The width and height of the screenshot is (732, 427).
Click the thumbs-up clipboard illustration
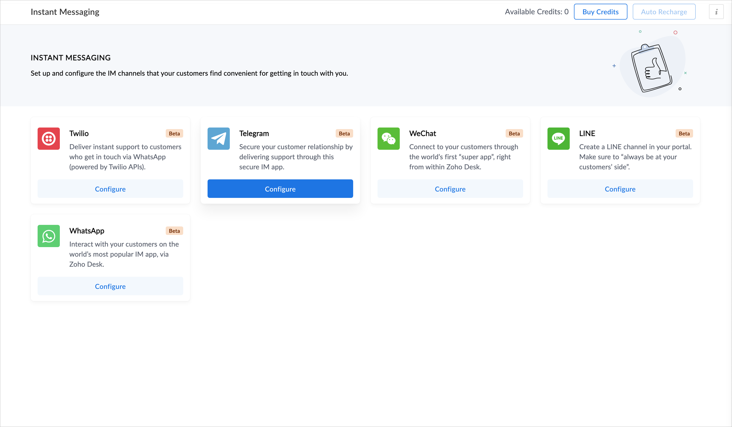tap(652, 68)
